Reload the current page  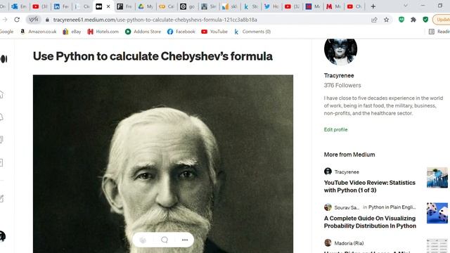(17, 20)
